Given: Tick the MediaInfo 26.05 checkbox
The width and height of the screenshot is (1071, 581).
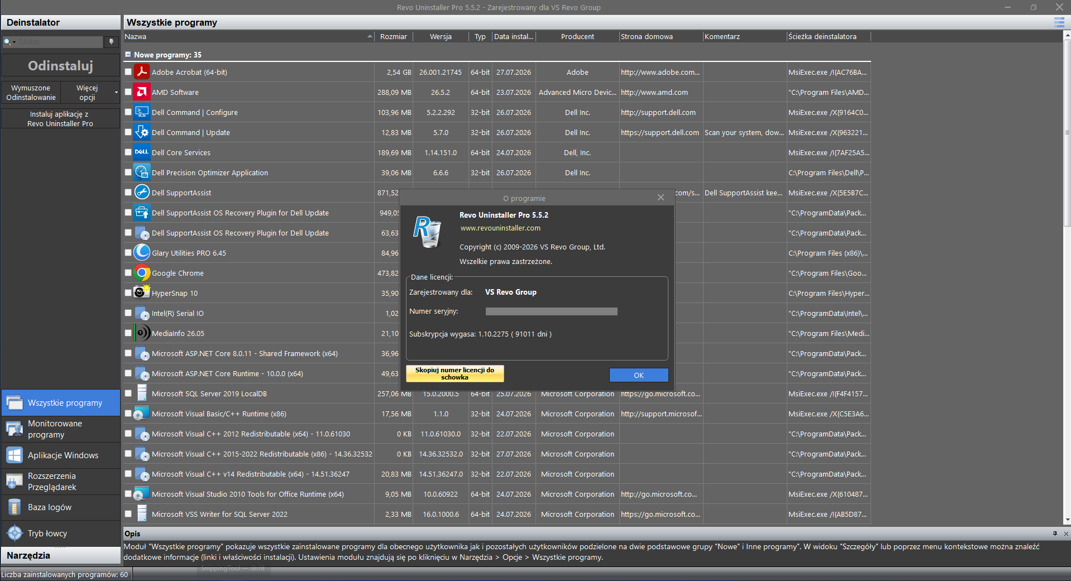Looking at the screenshot, I should click(128, 333).
